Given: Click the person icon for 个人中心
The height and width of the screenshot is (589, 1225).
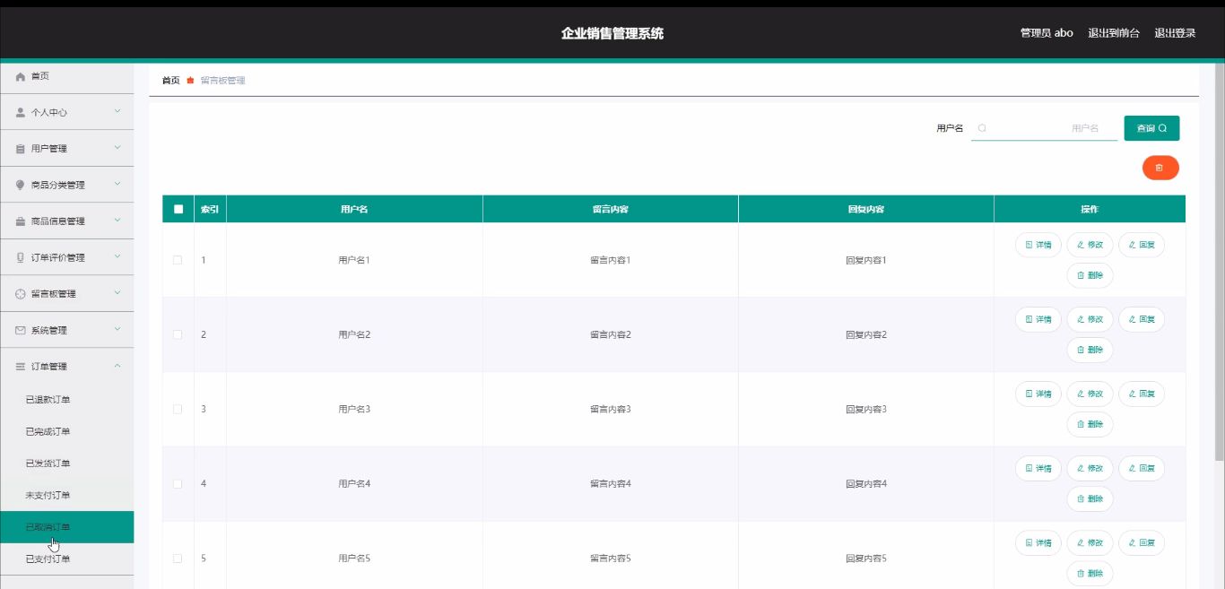Looking at the screenshot, I should pos(21,113).
